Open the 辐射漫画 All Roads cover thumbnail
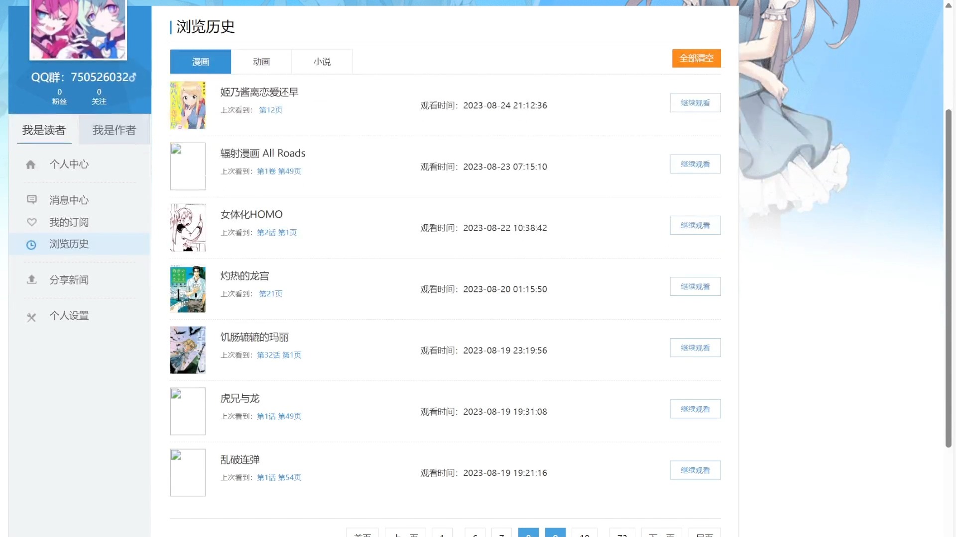Image resolution: width=956 pixels, height=537 pixels. coord(188,166)
